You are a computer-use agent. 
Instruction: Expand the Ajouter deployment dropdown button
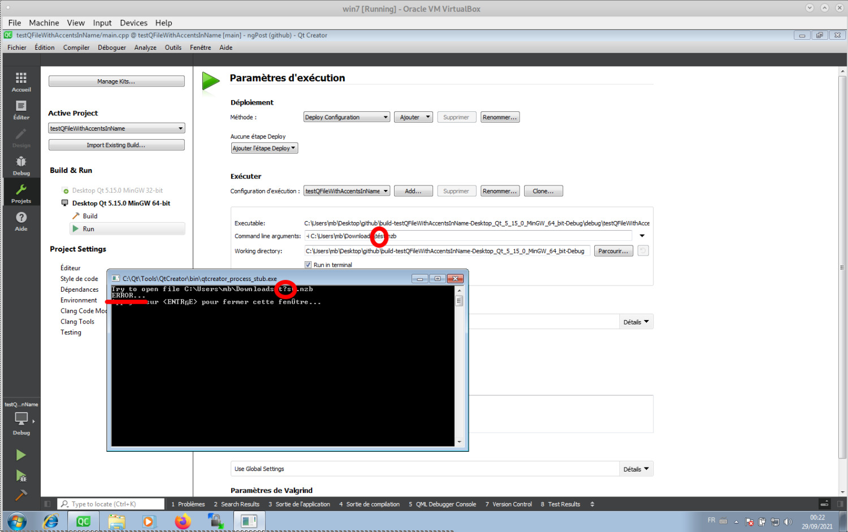413,117
